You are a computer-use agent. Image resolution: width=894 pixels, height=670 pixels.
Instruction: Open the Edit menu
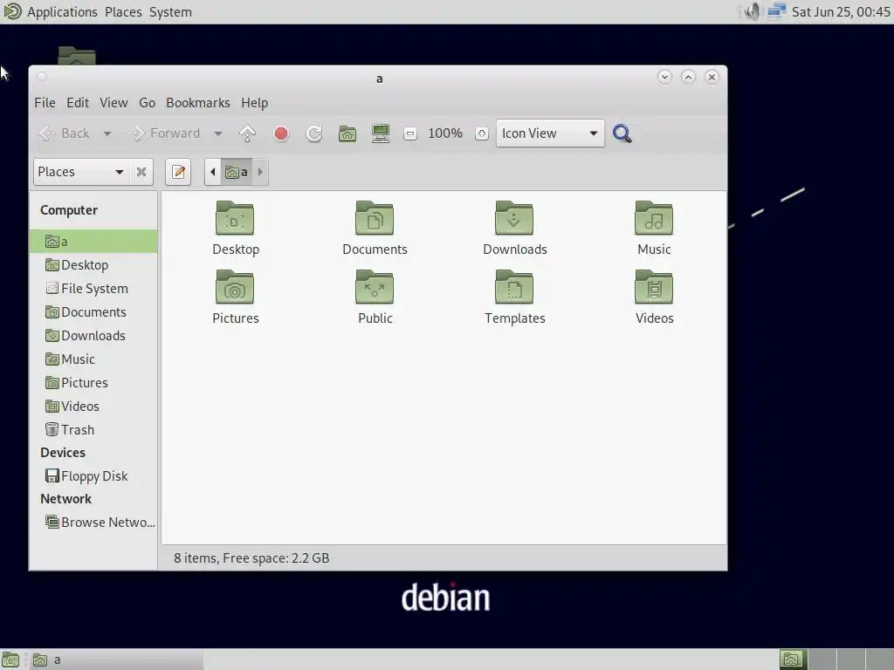click(78, 103)
